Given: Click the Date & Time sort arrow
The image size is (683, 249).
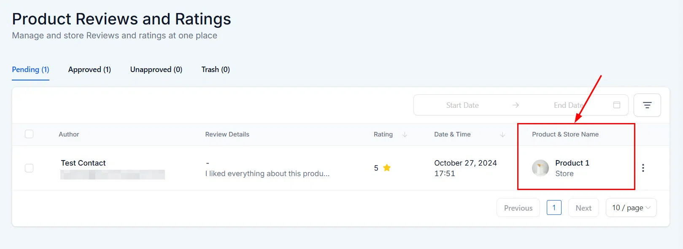Looking at the screenshot, I should click(502, 134).
